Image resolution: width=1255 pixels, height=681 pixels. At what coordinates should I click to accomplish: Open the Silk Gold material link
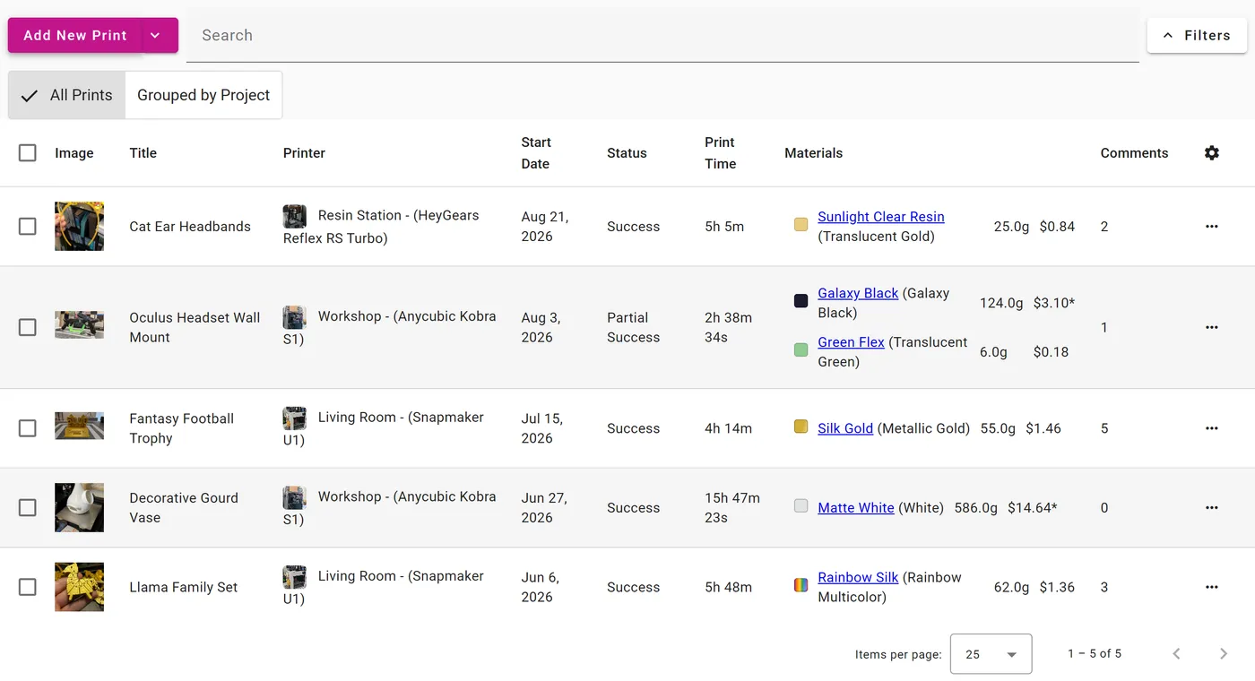coord(845,428)
